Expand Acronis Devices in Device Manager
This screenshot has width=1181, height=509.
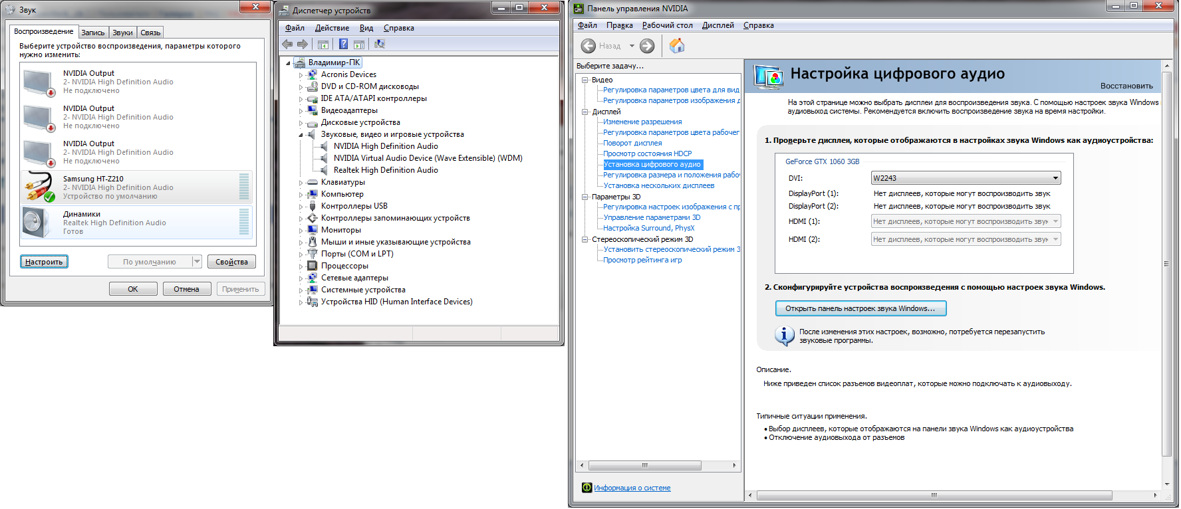tap(301, 75)
